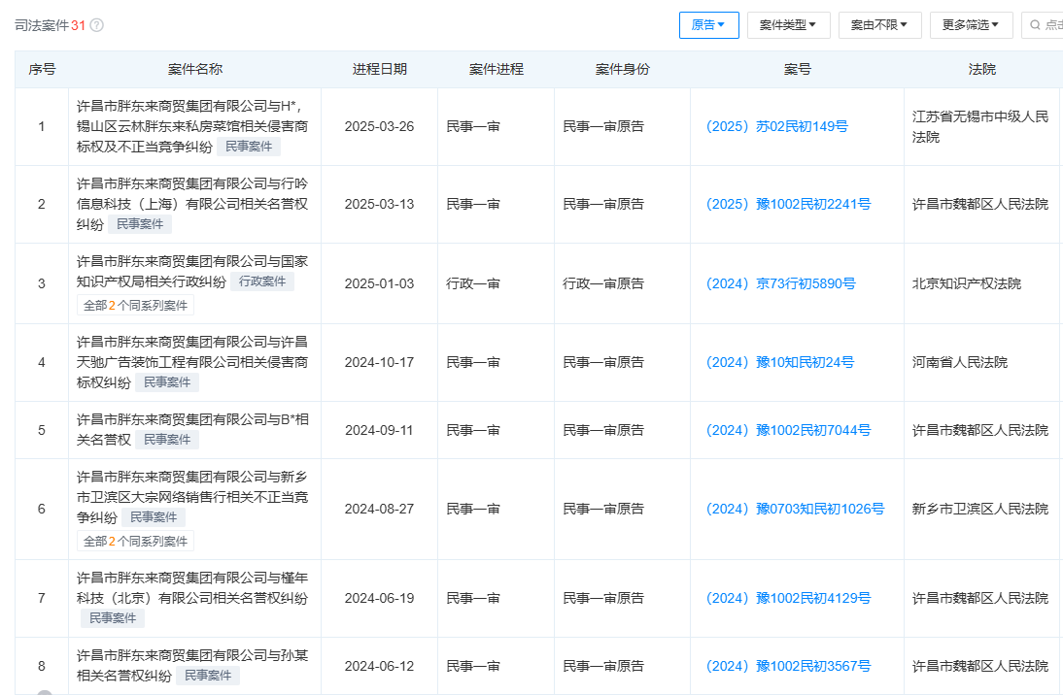The width and height of the screenshot is (1063, 695).
Task: Open case link (2024)豫1002民初4129号
Action: point(788,599)
